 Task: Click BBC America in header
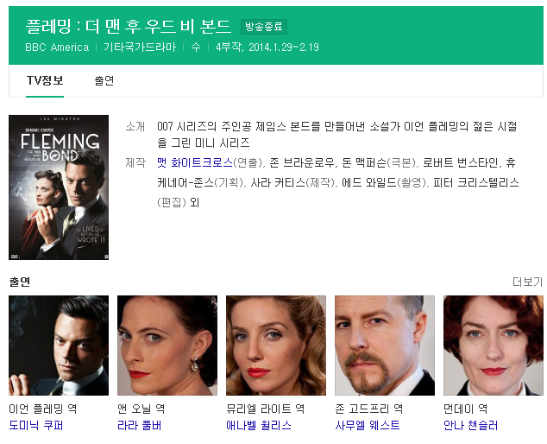point(57,48)
